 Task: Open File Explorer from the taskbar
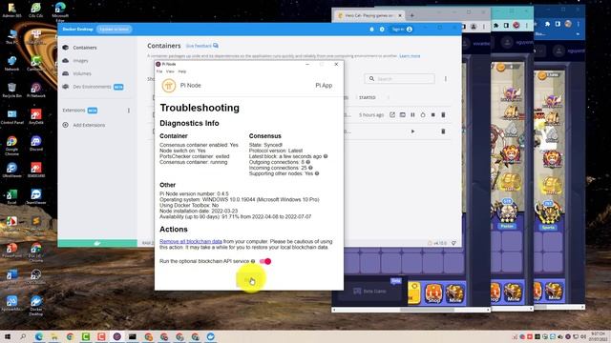tap(54, 336)
